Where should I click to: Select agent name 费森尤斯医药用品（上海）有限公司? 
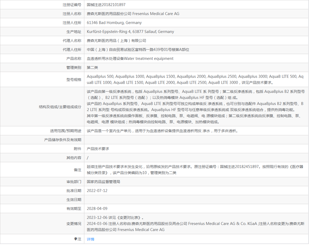coord(117,41)
